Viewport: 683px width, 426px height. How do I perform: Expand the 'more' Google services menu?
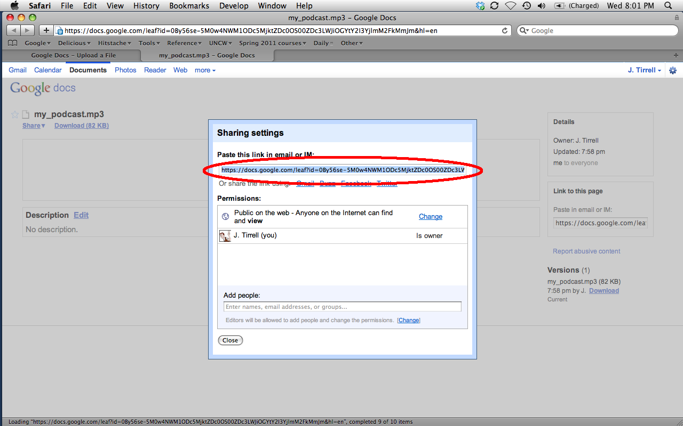pyautogui.click(x=205, y=70)
